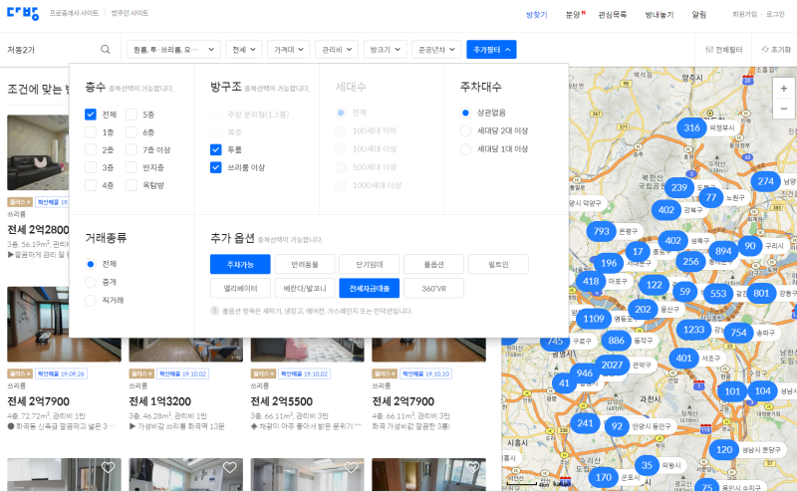The width and height of the screenshot is (797, 492).
Task: Click map cluster marker 274 남양주
Action: tap(765, 181)
